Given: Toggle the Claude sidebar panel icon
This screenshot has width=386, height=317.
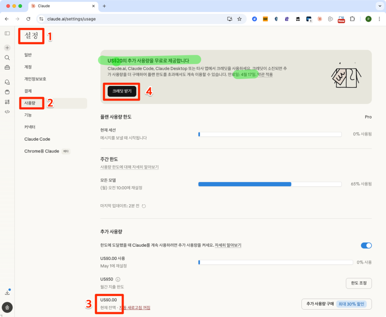Looking at the screenshot, I should pyautogui.click(x=7, y=33).
